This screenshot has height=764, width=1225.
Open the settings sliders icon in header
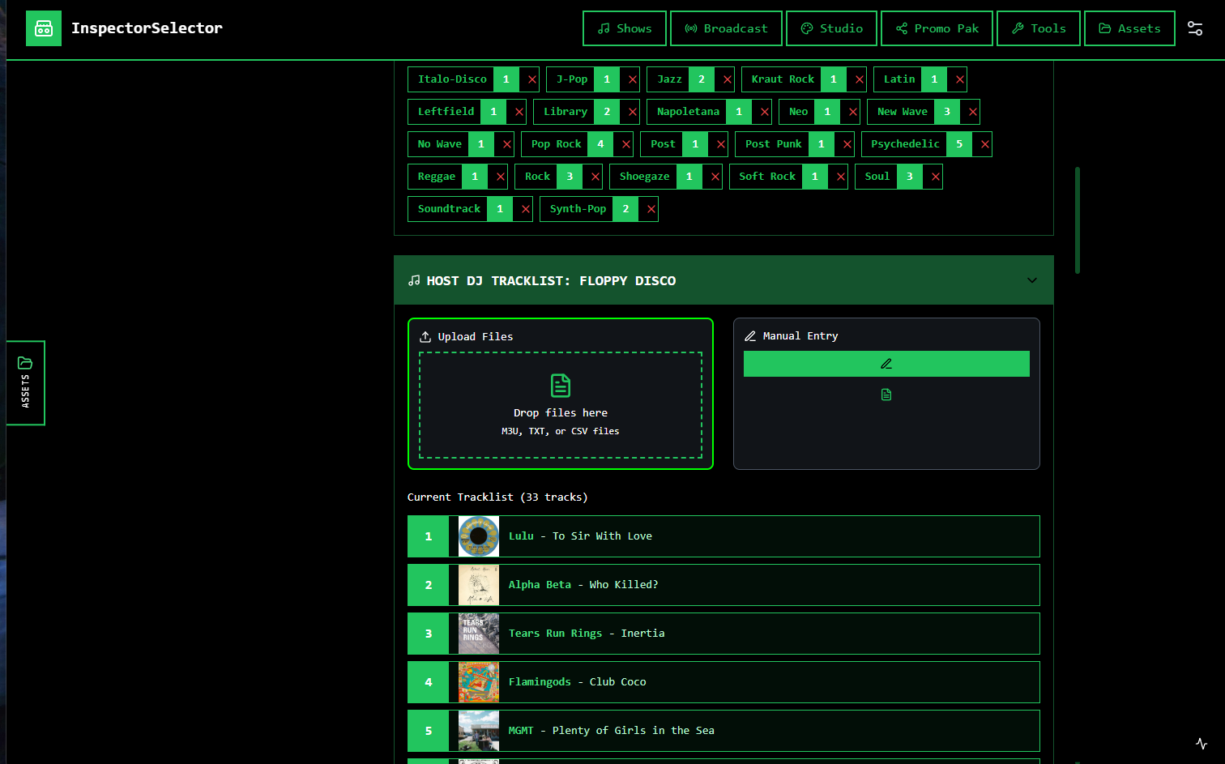point(1194,28)
